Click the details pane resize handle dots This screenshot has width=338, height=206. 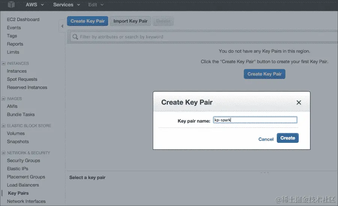point(264,172)
